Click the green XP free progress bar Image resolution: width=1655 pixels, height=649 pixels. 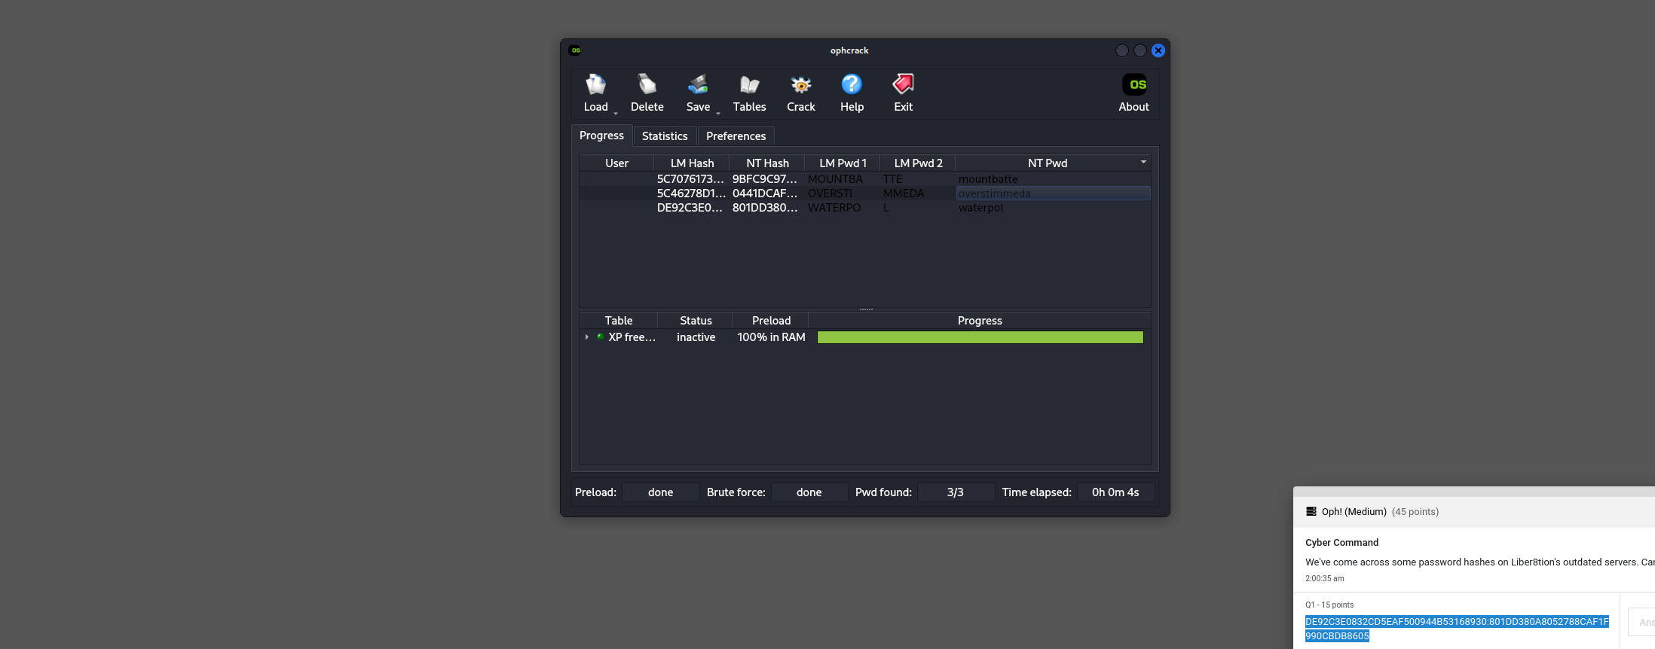[x=980, y=337]
